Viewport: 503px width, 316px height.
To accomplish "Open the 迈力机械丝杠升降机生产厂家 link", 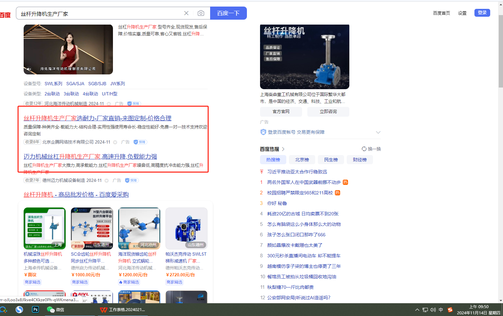I will point(90,156).
